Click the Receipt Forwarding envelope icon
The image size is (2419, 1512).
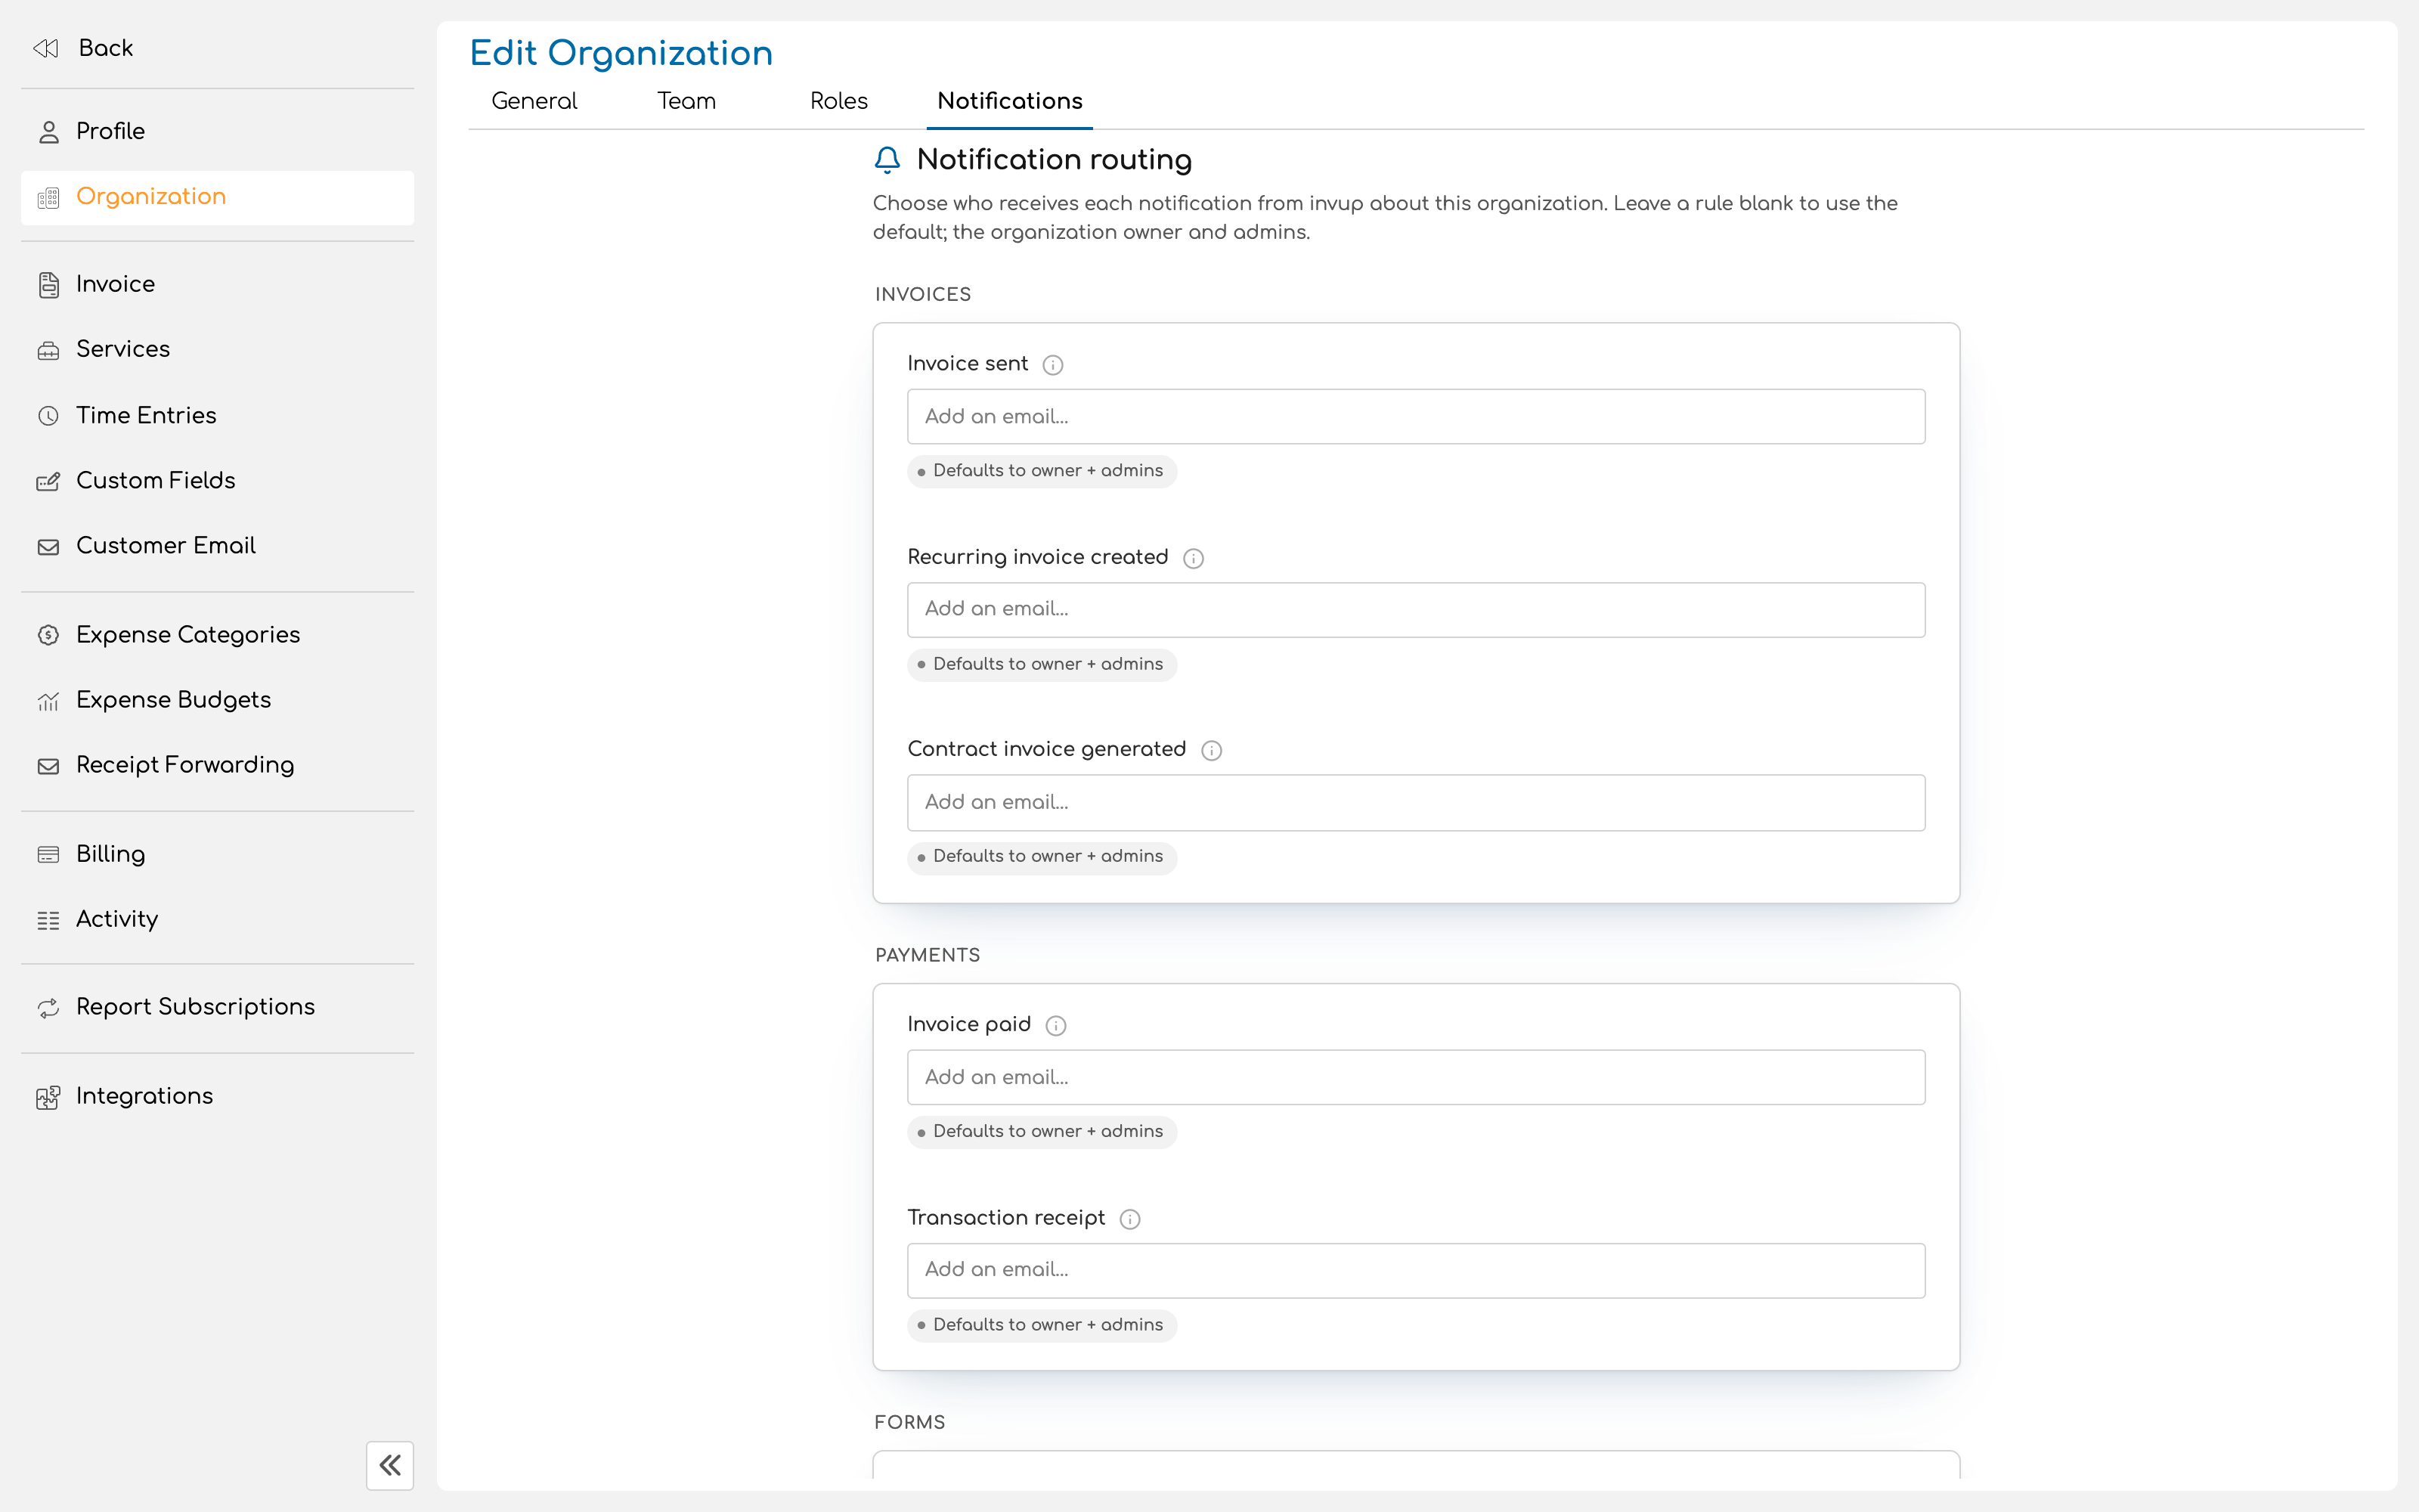[x=48, y=766]
